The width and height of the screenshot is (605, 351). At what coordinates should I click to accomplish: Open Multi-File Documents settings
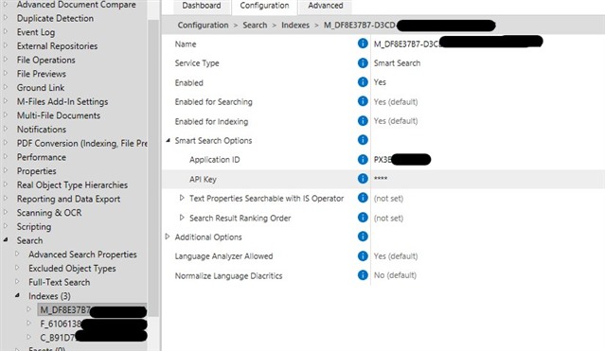(59, 115)
